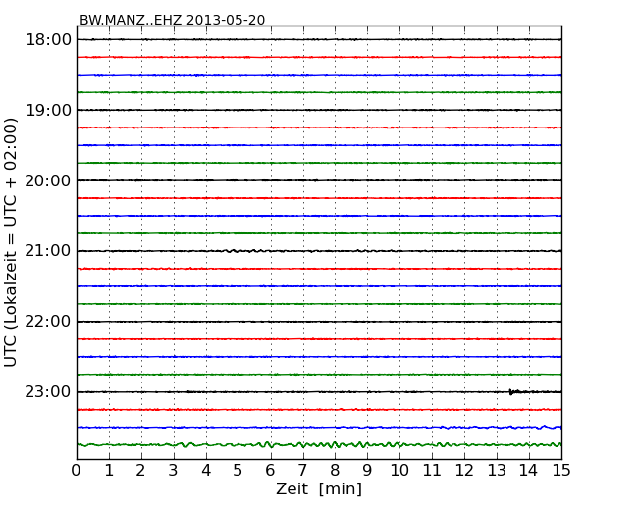Click the 18:00 time label

point(48,40)
